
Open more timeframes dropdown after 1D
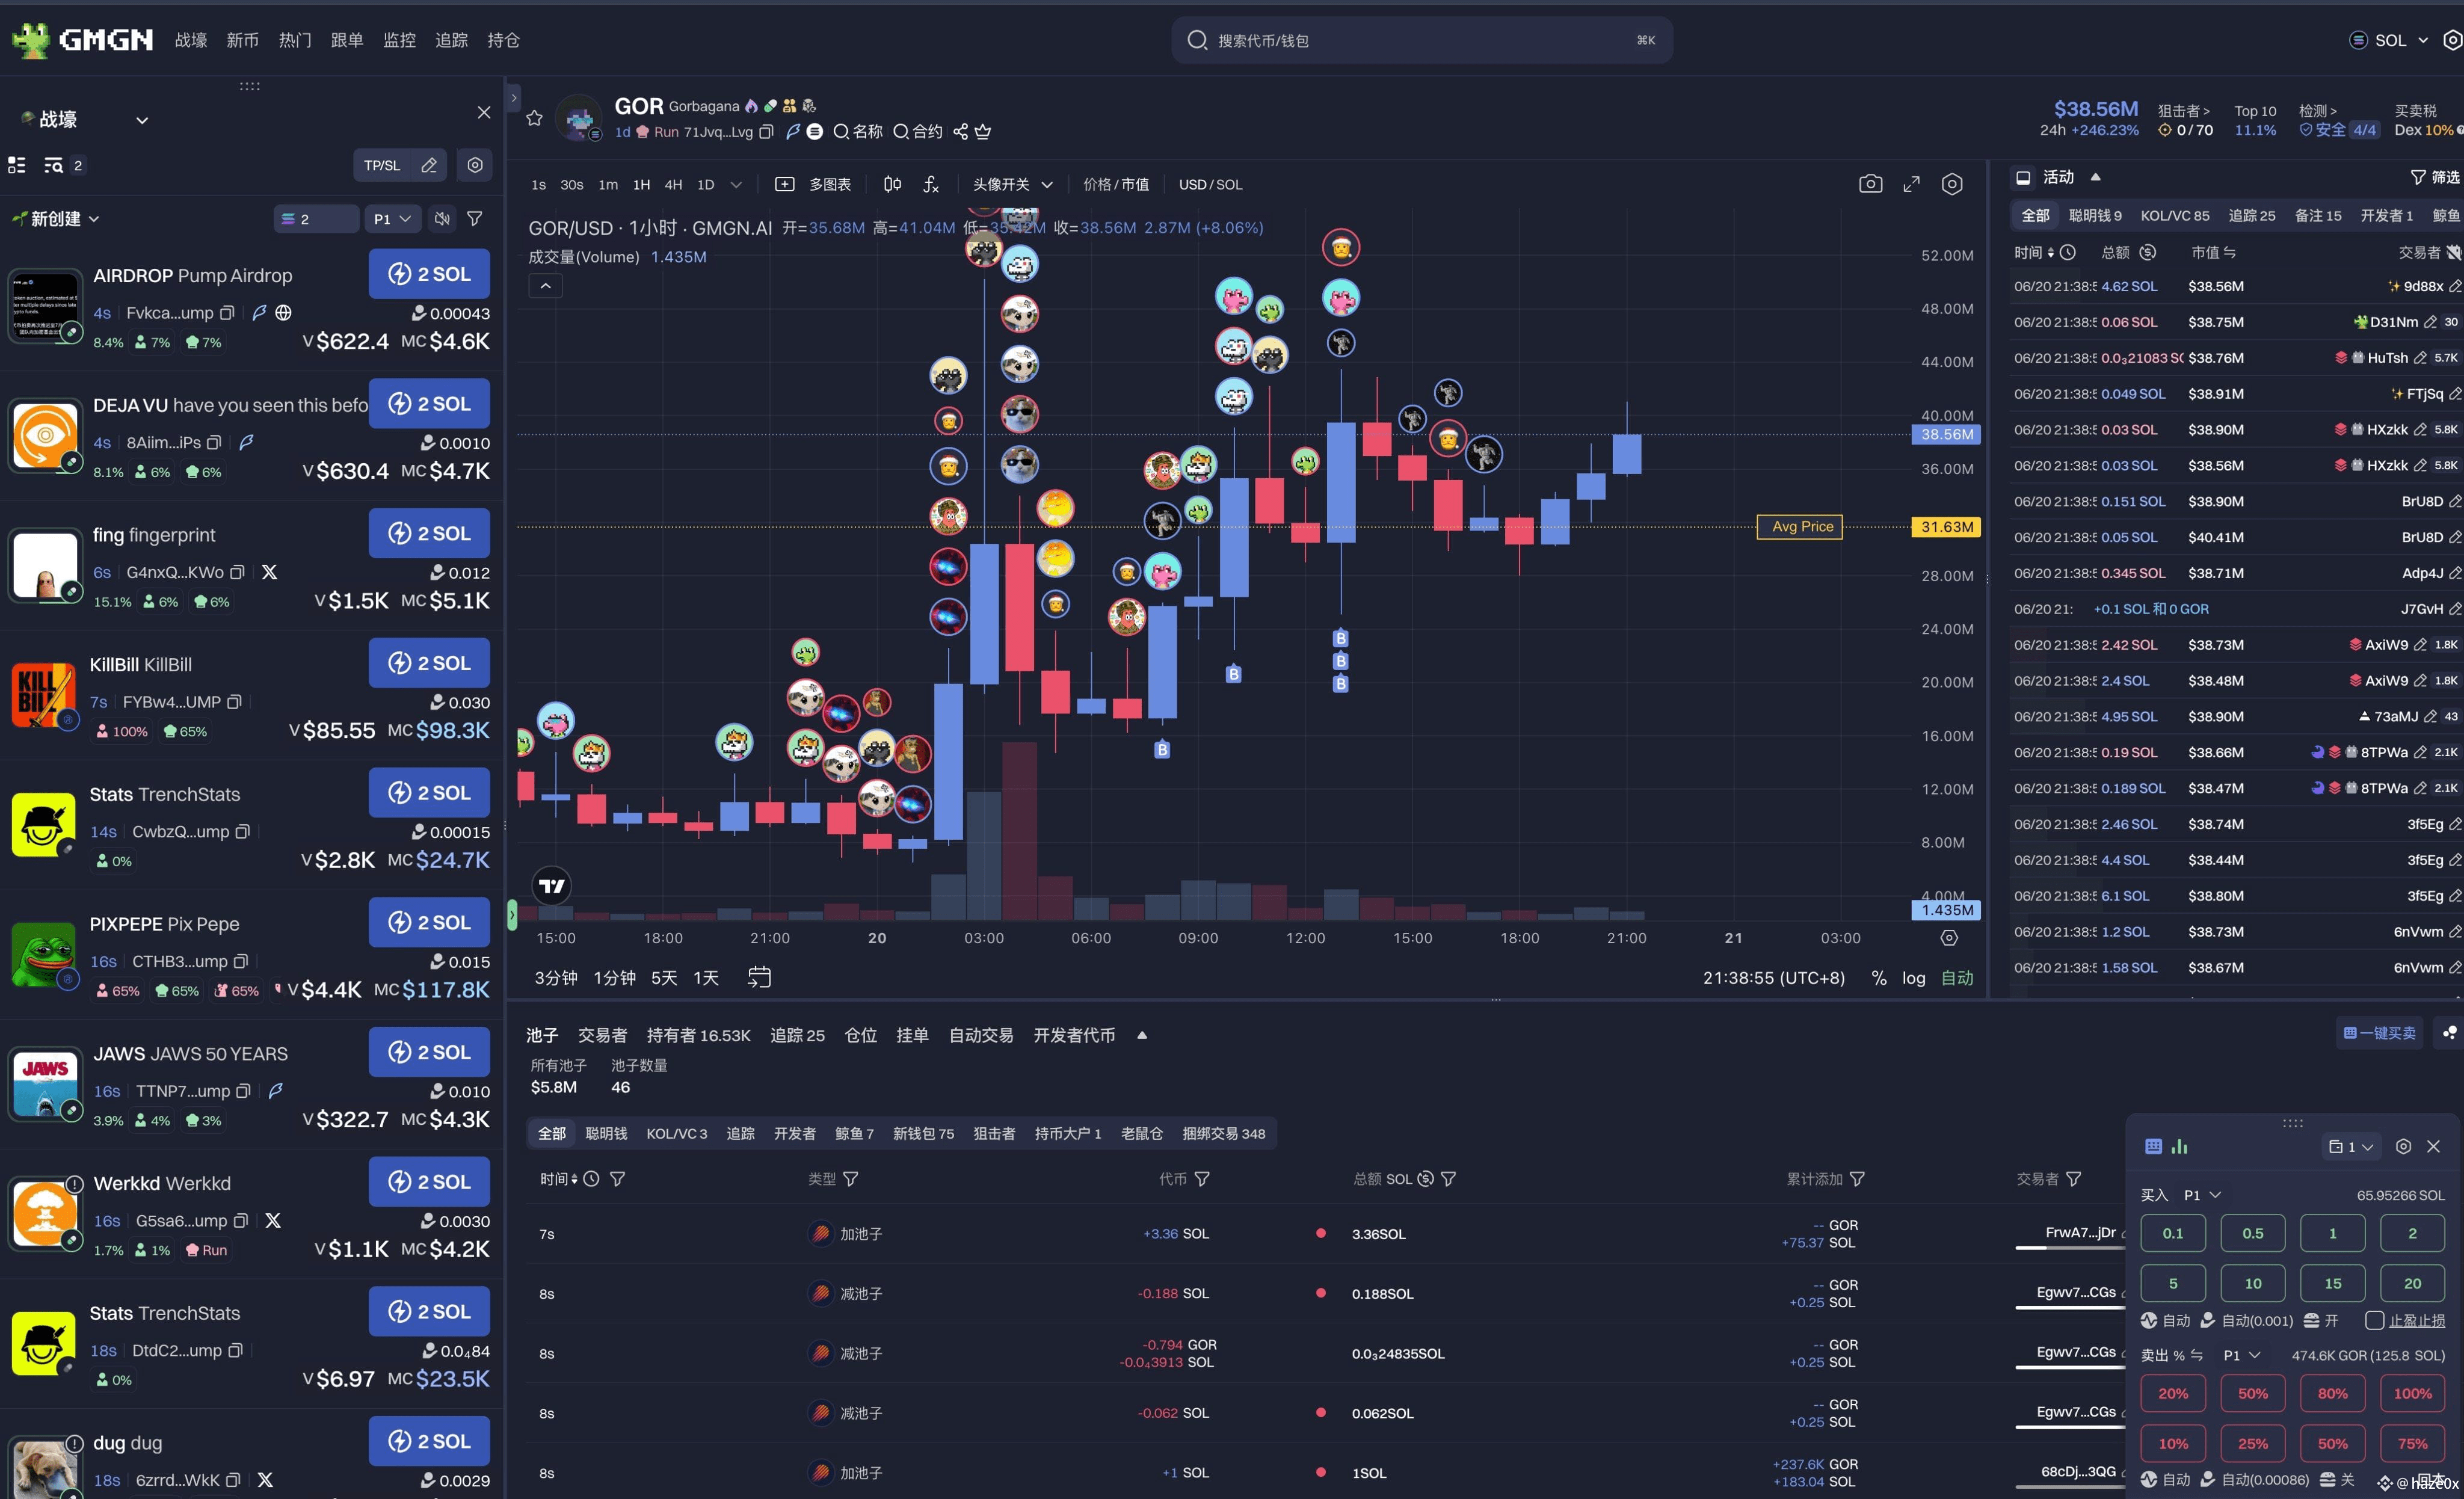[736, 184]
